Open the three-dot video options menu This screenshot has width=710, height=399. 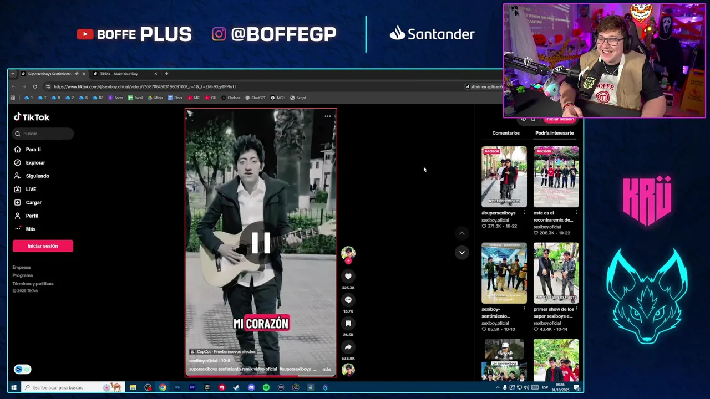click(328, 116)
